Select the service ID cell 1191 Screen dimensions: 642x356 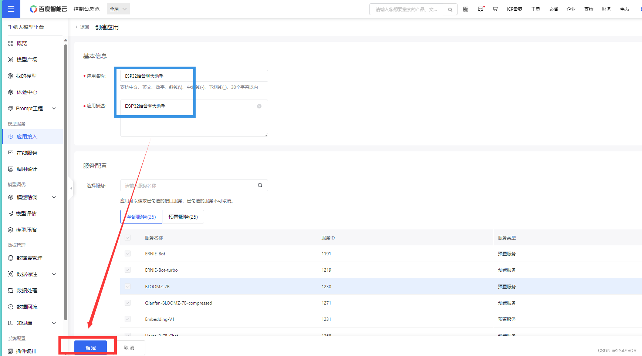click(x=326, y=254)
